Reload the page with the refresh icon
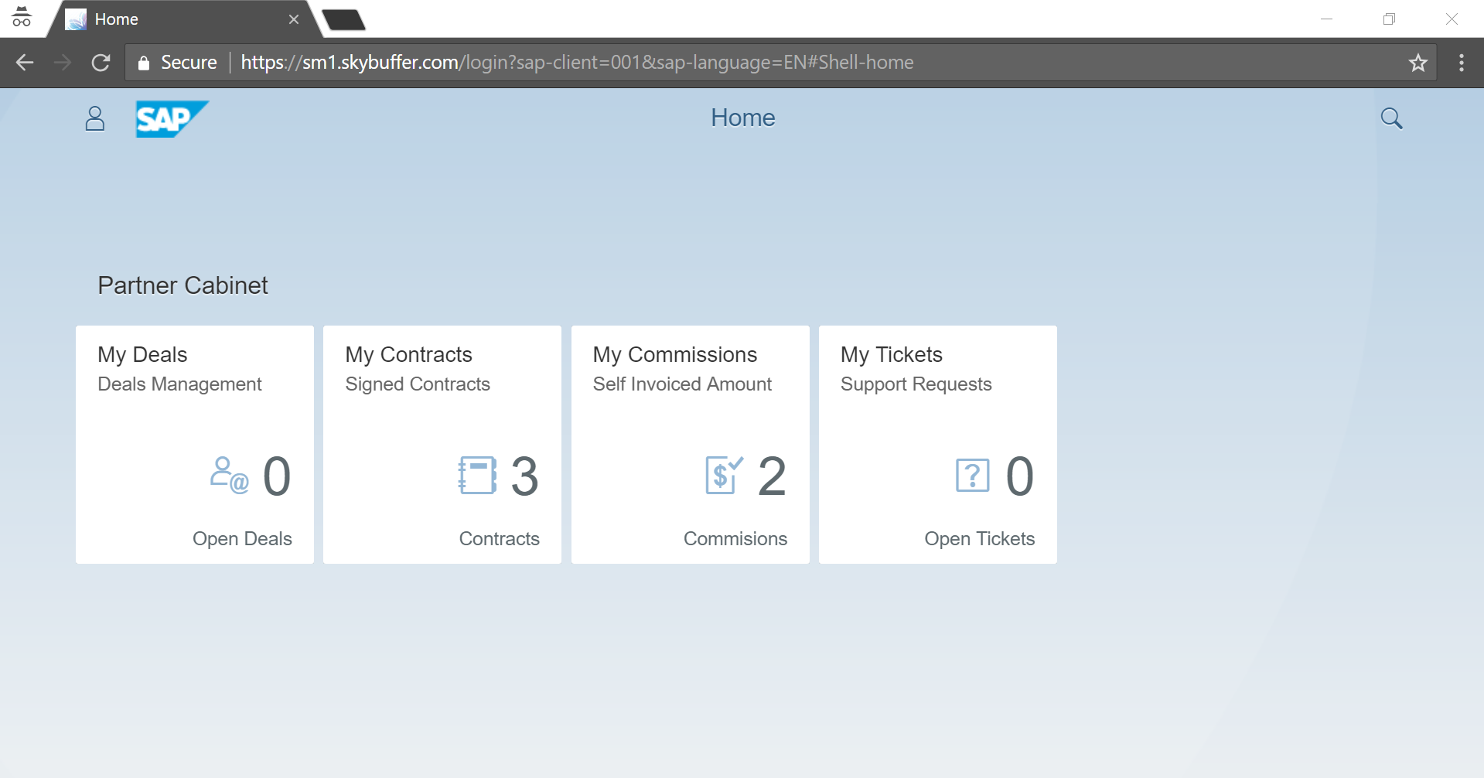 pyautogui.click(x=101, y=63)
